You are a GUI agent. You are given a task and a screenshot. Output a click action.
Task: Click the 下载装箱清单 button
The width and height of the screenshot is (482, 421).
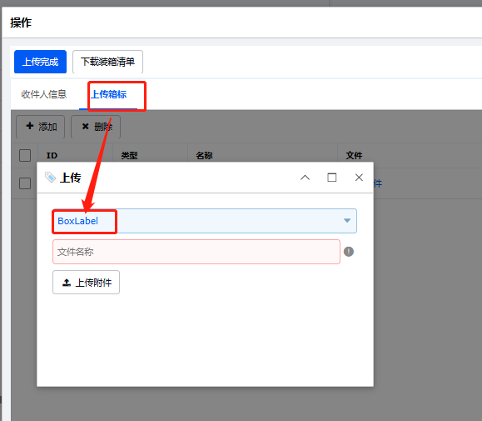(x=107, y=62)
